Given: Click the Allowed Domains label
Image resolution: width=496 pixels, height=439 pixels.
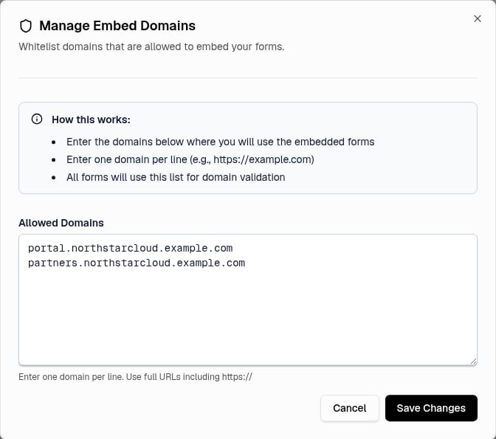Looking at the screenshot, I should tap(61, 223).
